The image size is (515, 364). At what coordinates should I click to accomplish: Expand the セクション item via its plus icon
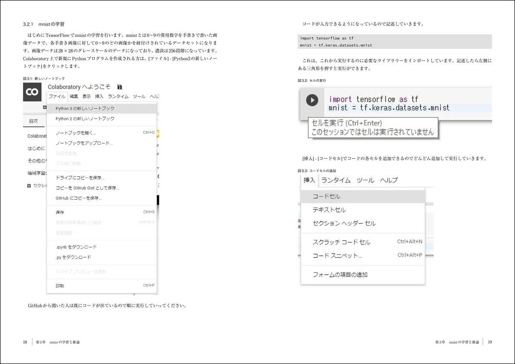click(x=28, y=186)
